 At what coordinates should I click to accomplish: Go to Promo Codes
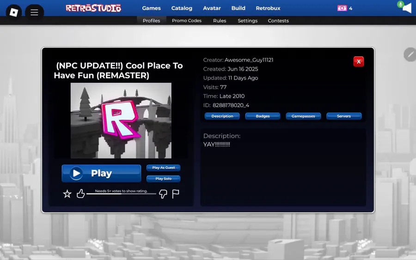(x=187, y=21)
